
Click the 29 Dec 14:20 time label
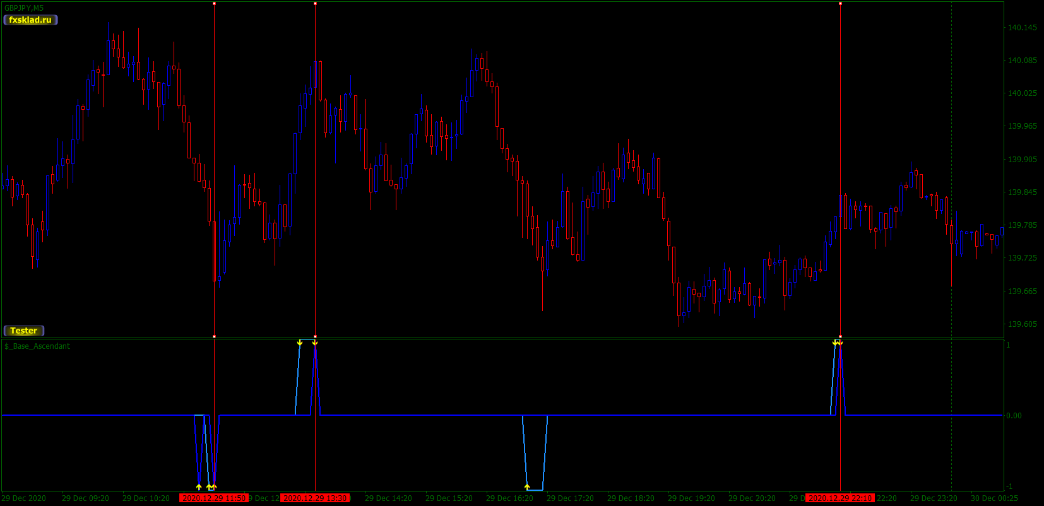[x=388, y=498]
